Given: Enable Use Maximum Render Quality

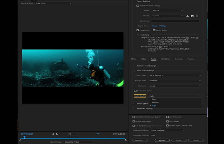Looking at the screenshot, I should (x=133, y=117).
